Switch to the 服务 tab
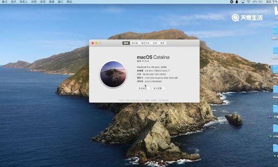Screen dimensions: 278x167 163,43
